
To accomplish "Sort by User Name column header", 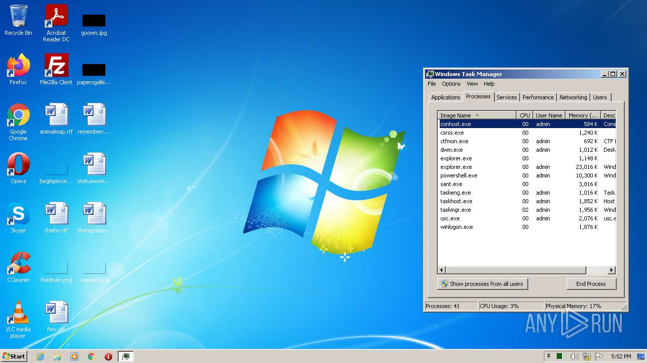I will (x=548, y=115).
